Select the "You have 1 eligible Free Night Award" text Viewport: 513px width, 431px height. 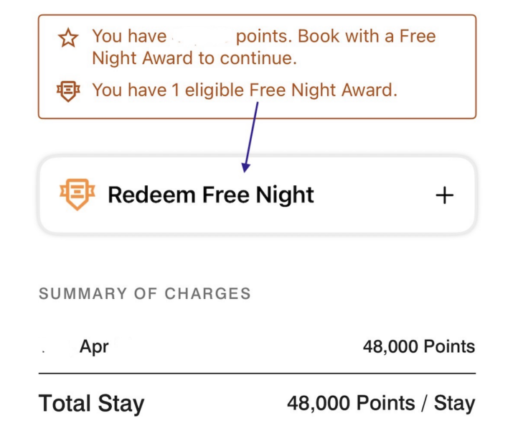(245, 91)
